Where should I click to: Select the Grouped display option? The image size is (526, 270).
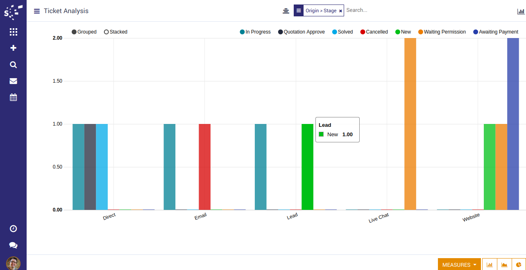[84, 32]
